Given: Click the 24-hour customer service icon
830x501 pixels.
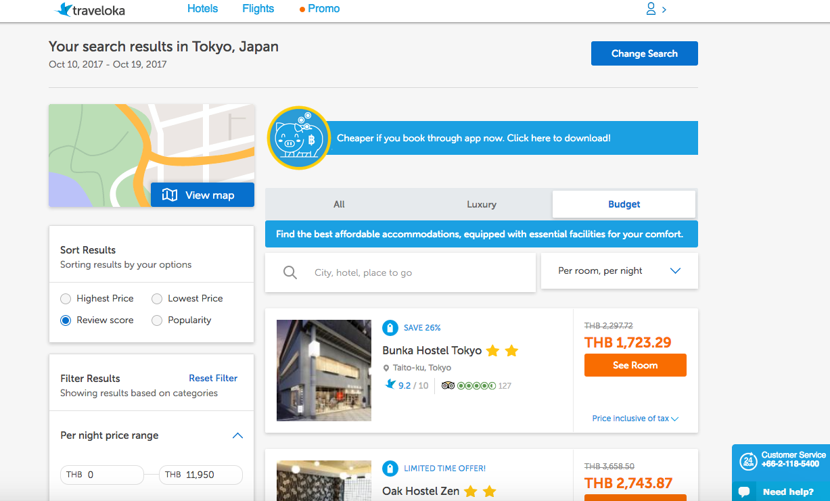Looking at the screenshot, I should point(747,460).
